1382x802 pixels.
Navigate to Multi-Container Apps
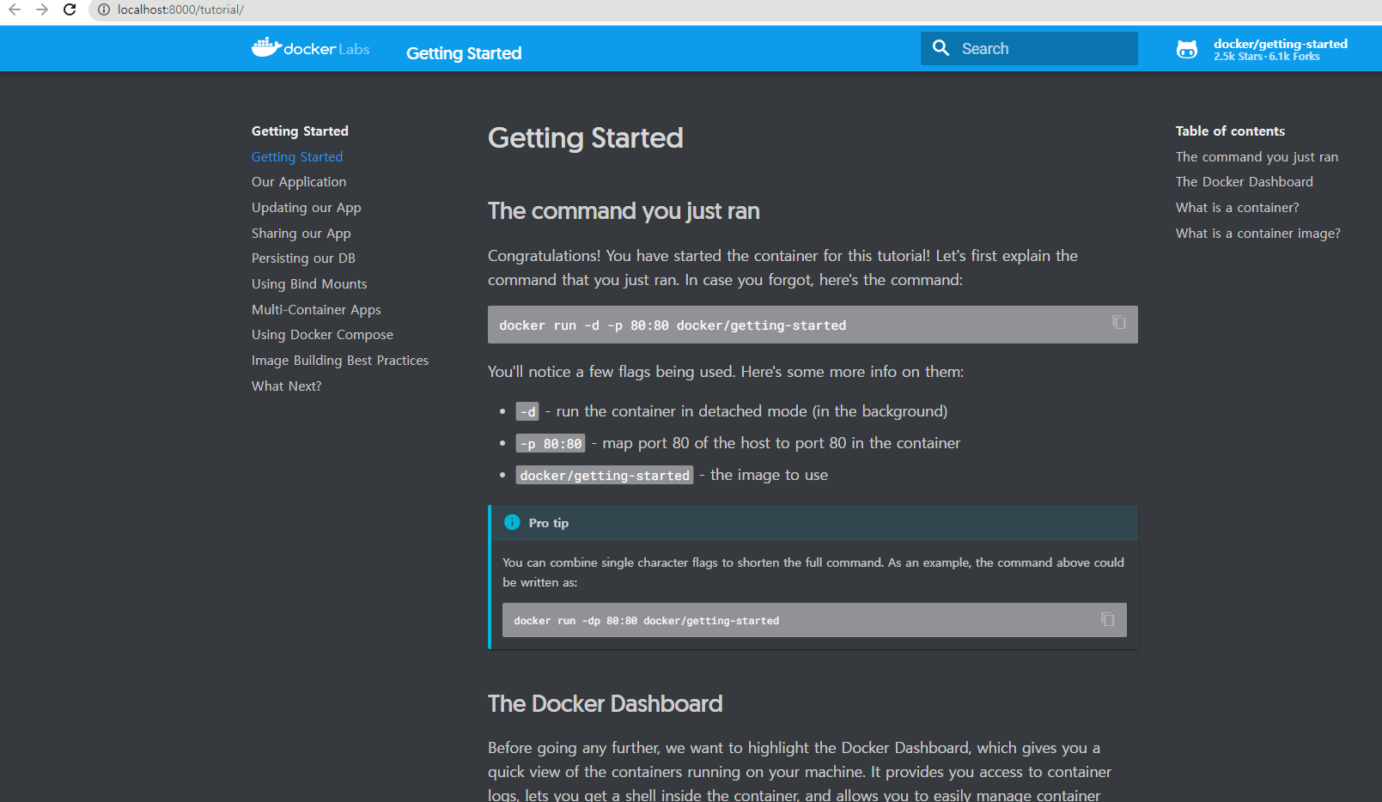(x=316, y=310)
